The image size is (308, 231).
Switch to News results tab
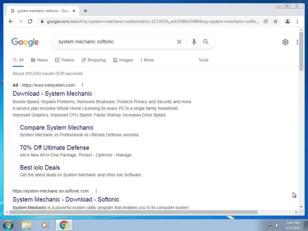click(x=39, y=60)
